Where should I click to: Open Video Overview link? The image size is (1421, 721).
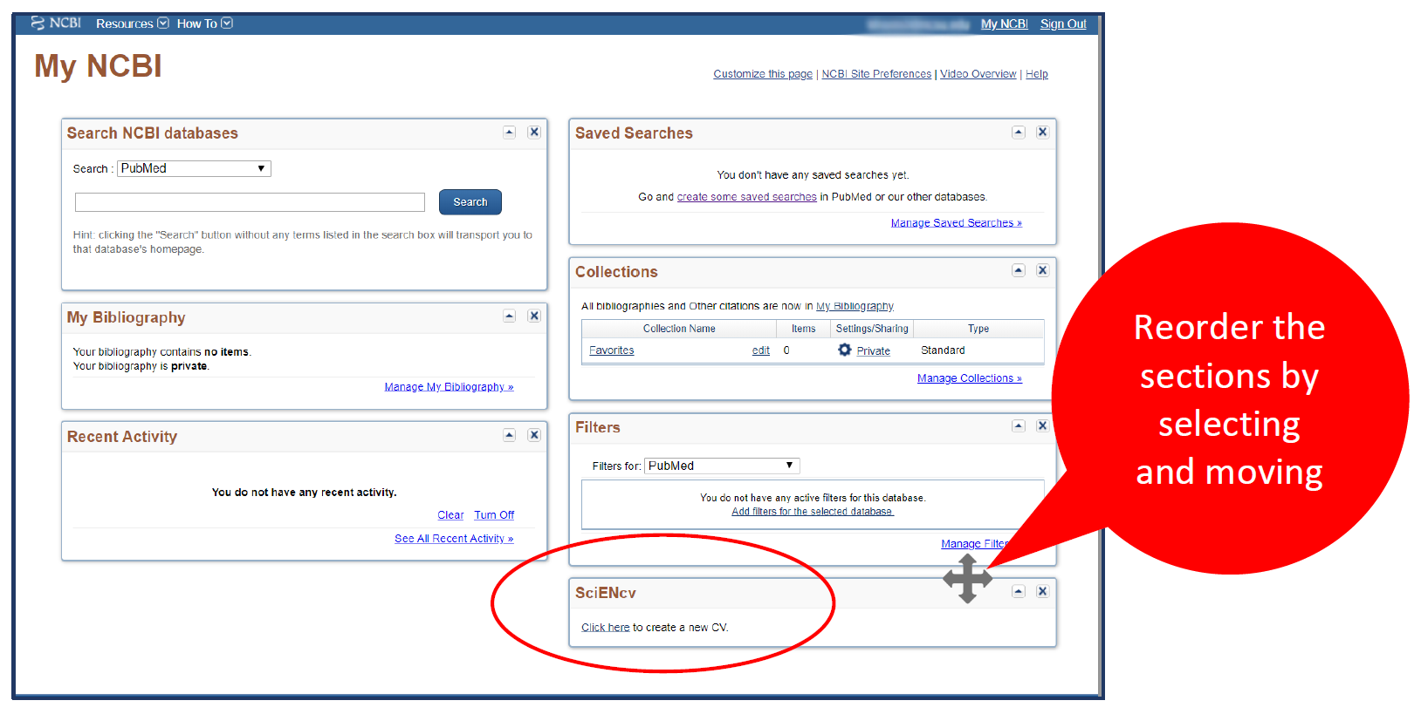pyautogui.click(x=978, y=74)
